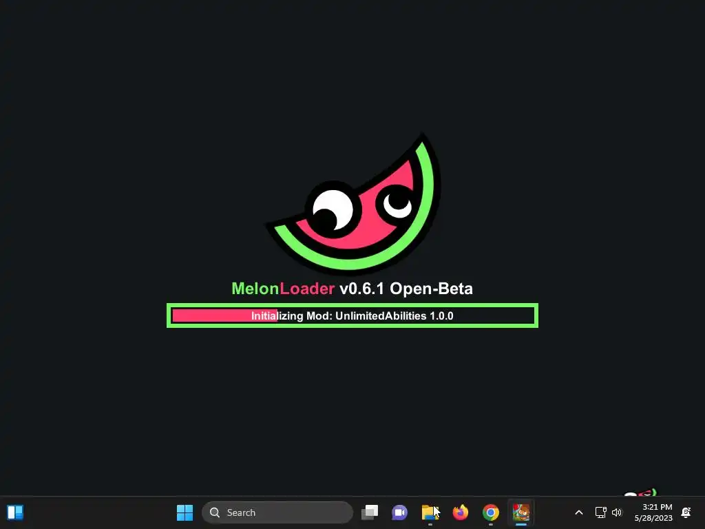This screenshot has height=529, width=705.
Task: Open the Widgets panel icon
Action: click(x=15, y=512)
